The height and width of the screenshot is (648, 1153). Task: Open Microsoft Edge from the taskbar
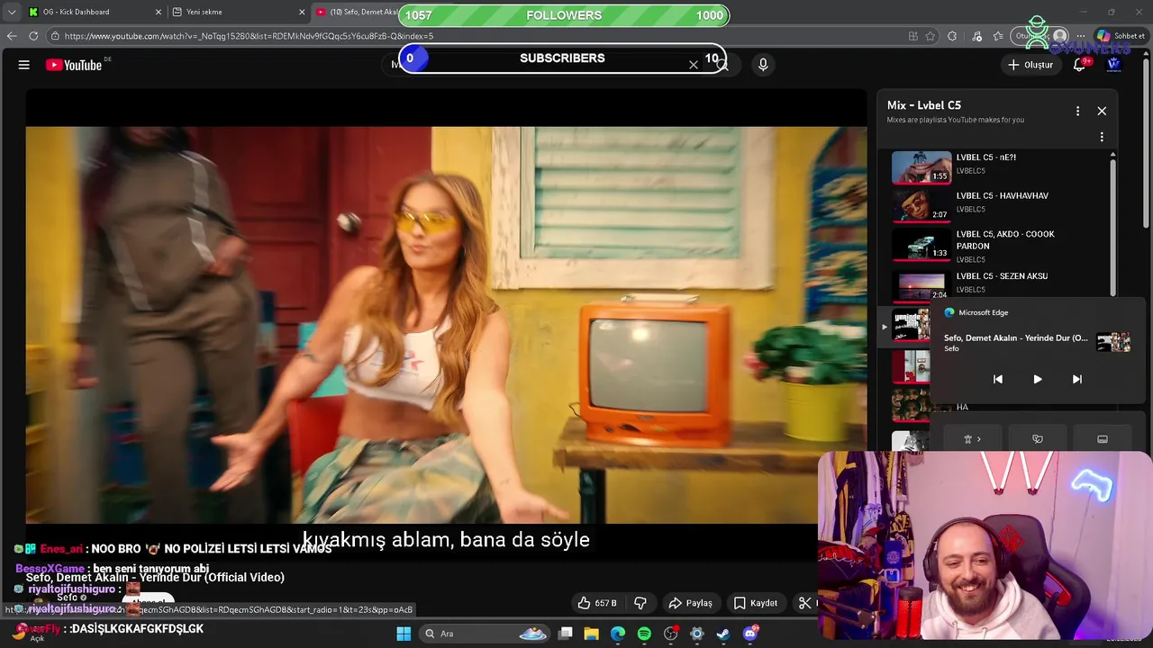pyautogui.click(x=618, y=634)
